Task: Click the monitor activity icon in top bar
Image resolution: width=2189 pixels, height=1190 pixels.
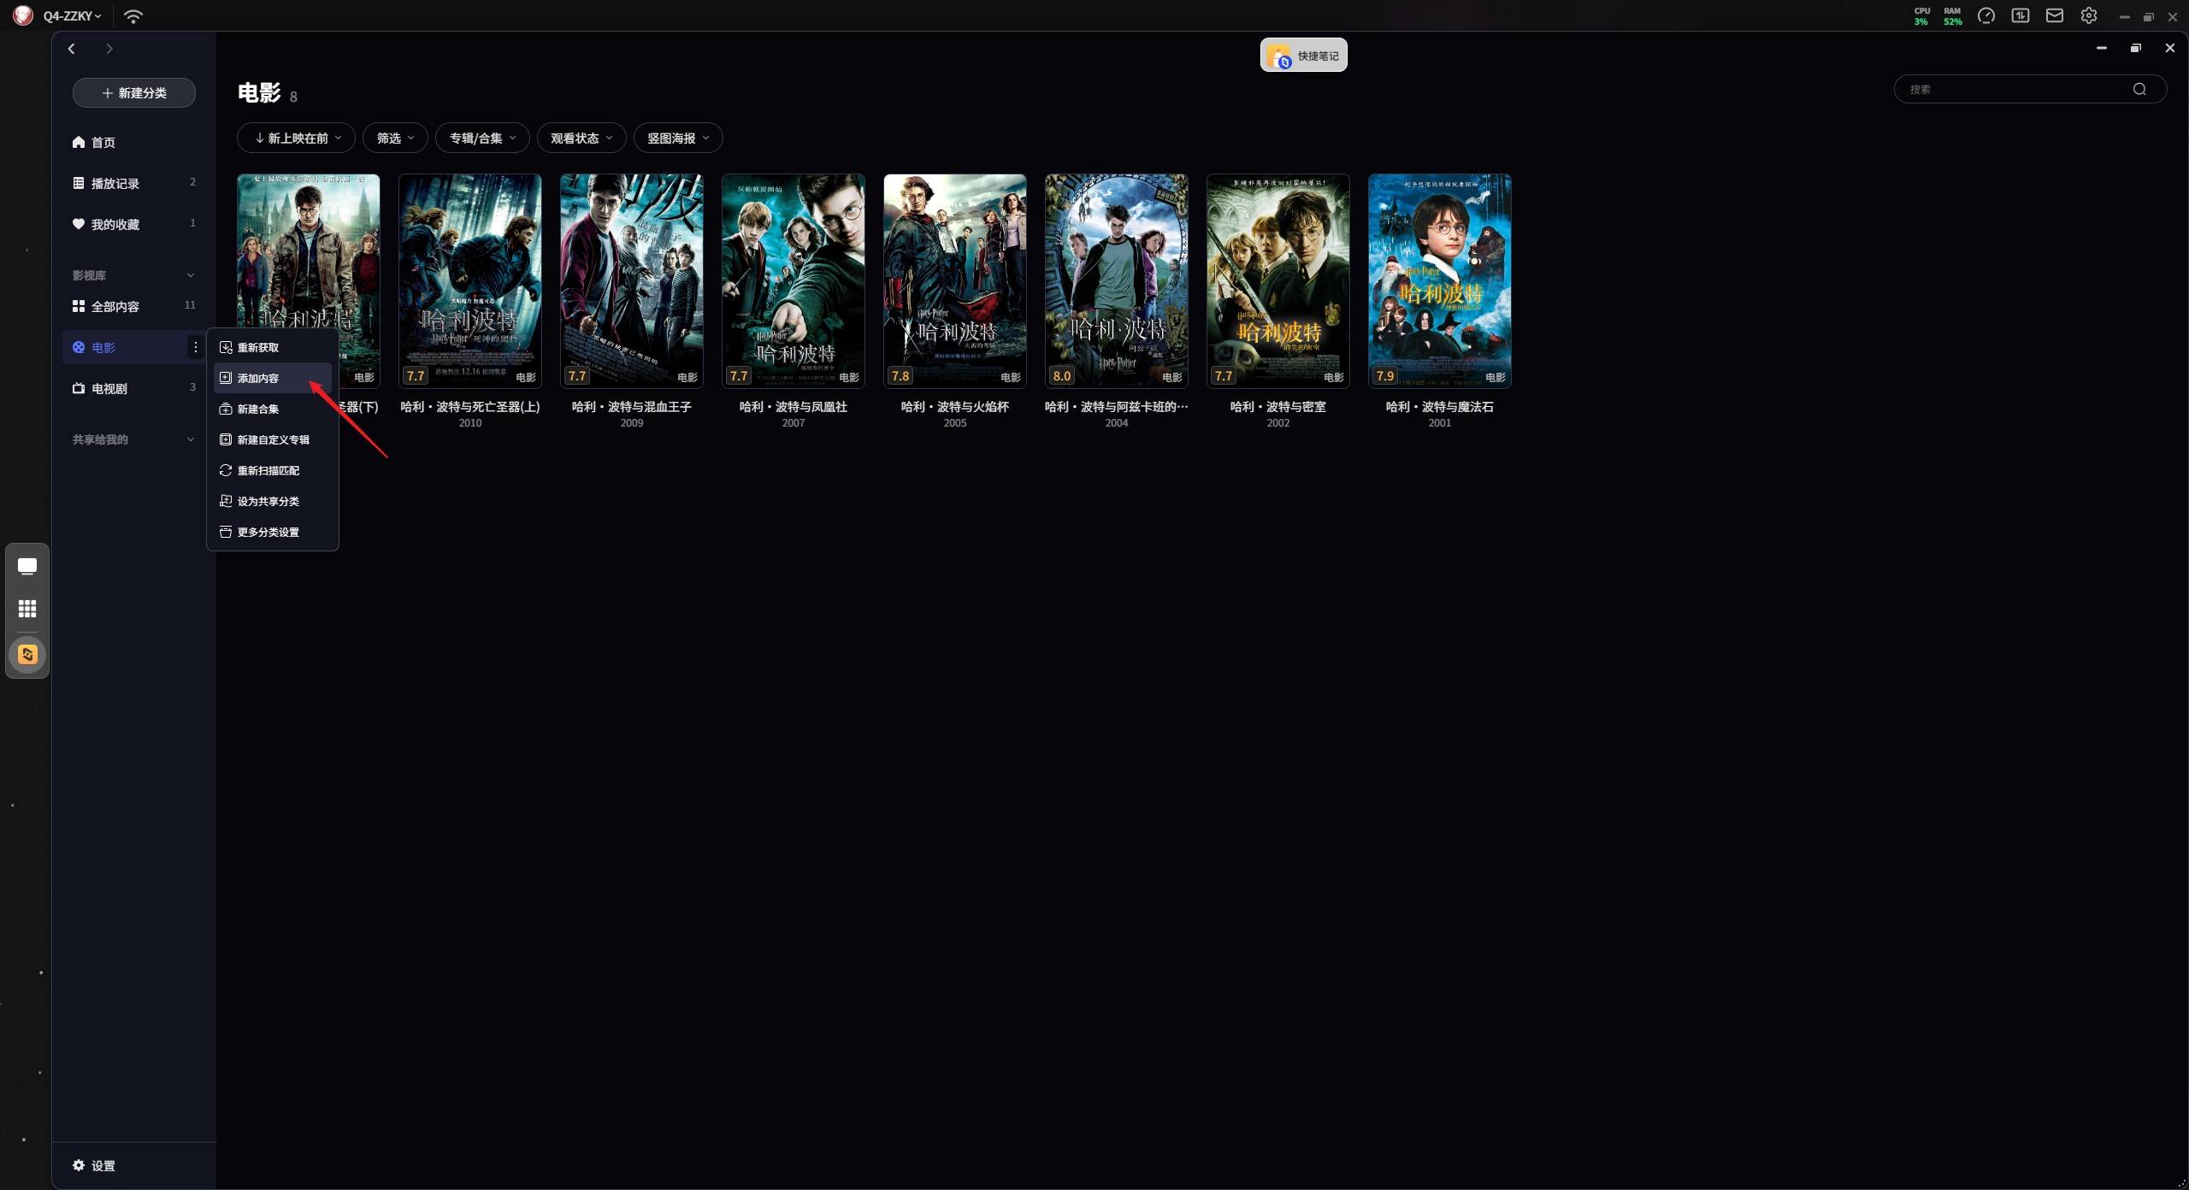Action: [2021, 15]
